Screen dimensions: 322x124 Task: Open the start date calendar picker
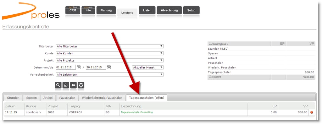tap(79, 67)
